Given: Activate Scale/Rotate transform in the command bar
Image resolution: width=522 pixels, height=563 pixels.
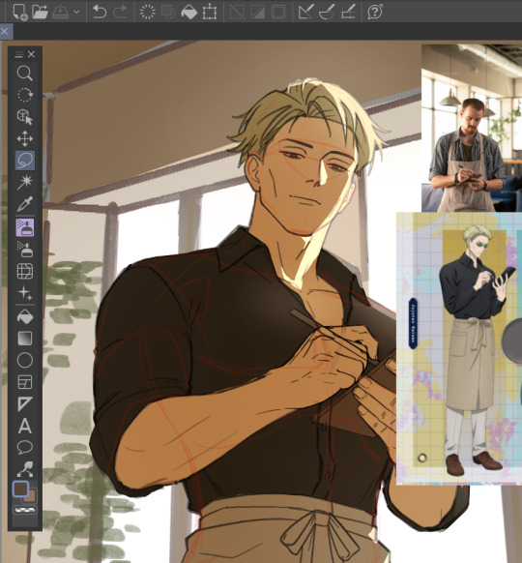Looking at the screenshot, I should click(210, 12).
